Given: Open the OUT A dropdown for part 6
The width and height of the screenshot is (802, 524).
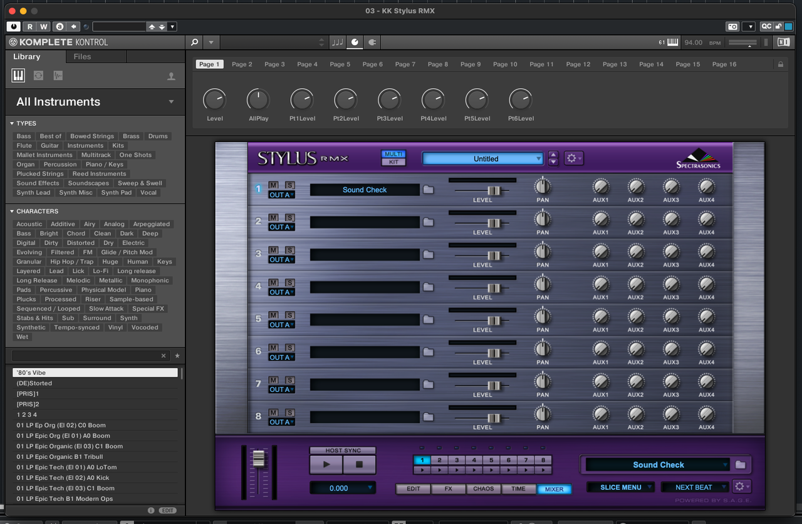Looking at the screenshot, I should pyautogui.click(x=281, y=357).
